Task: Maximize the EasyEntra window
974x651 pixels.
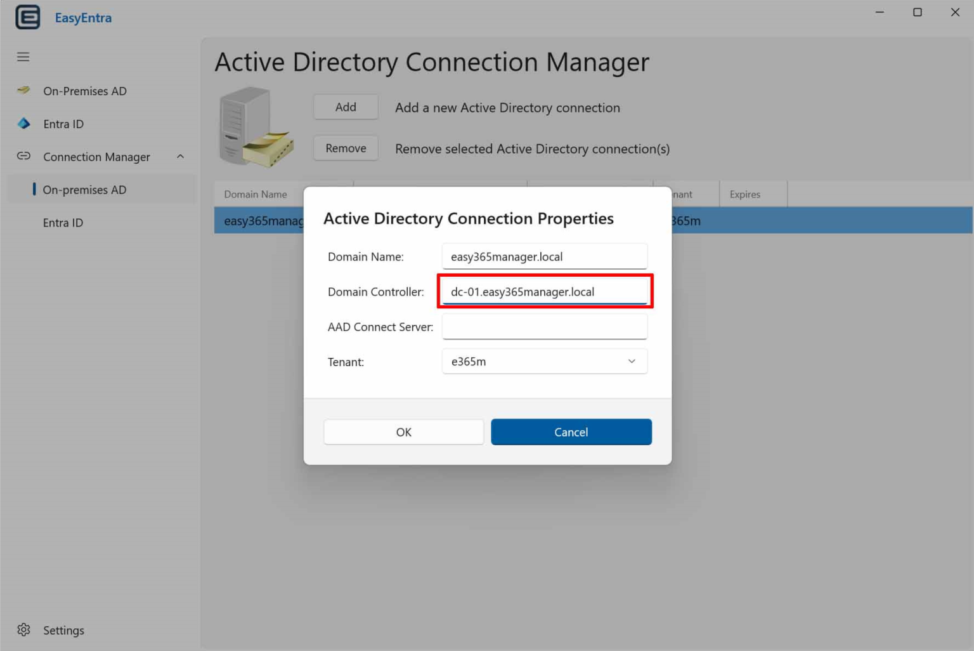Action: click(917, 12)
